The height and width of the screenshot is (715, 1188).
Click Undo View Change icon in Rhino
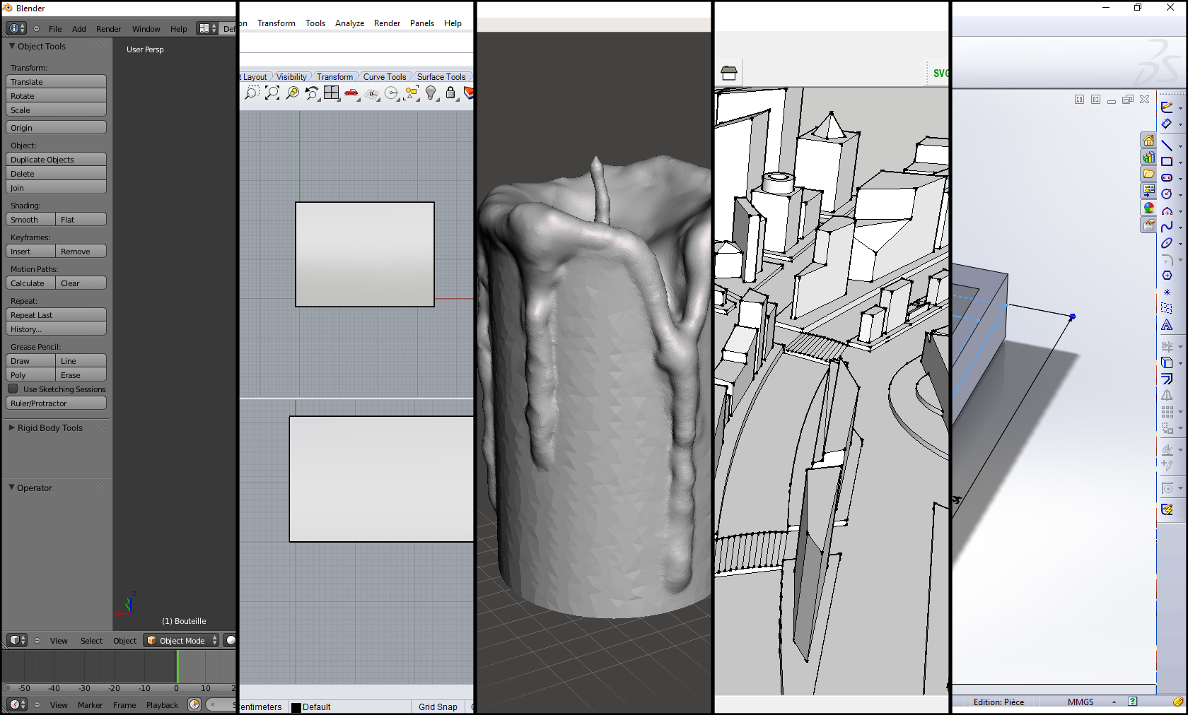312,93
